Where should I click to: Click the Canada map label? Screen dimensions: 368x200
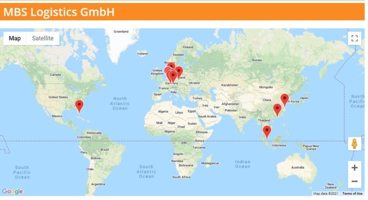coord(56,75)
